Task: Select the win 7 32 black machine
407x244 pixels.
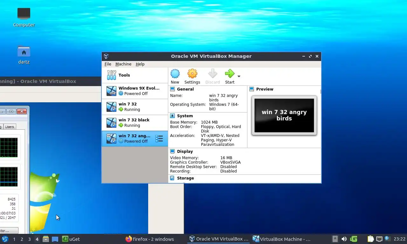Action: click(x=135, y=123)
